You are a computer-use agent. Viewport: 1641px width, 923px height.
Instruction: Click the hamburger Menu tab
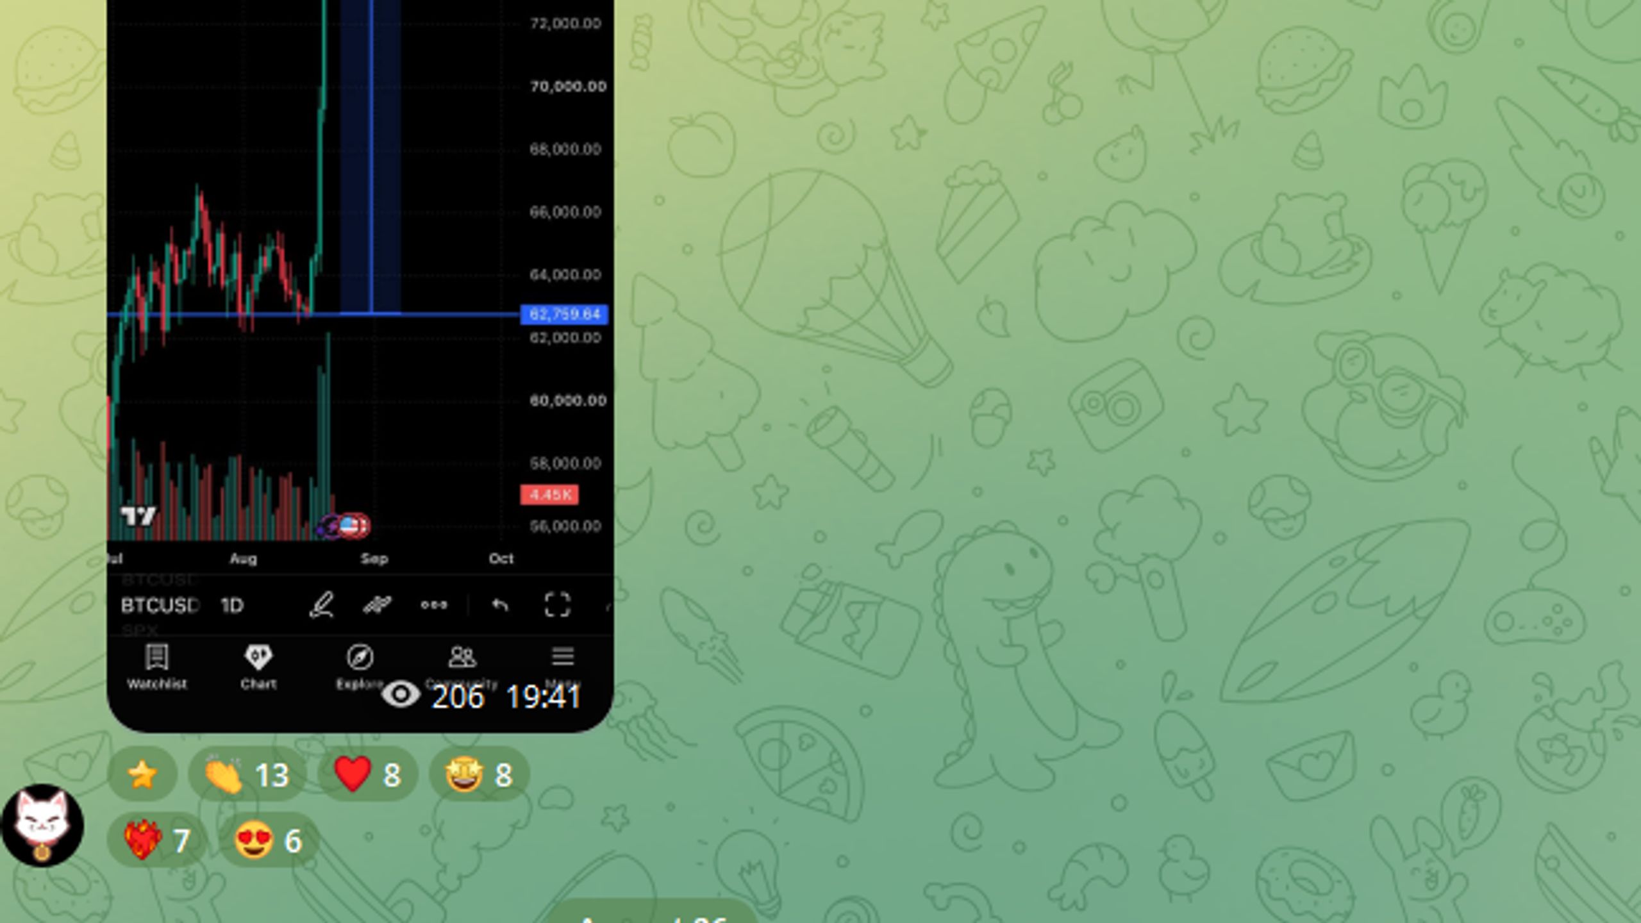[x=563, y=668]
